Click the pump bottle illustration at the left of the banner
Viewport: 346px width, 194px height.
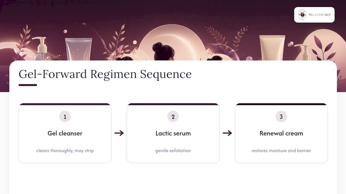pyautogui.click(x=42, y=49)
